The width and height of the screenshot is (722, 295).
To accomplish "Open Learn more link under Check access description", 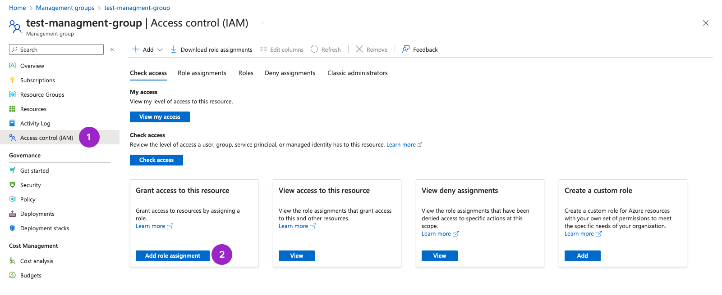I will point(401,145).
